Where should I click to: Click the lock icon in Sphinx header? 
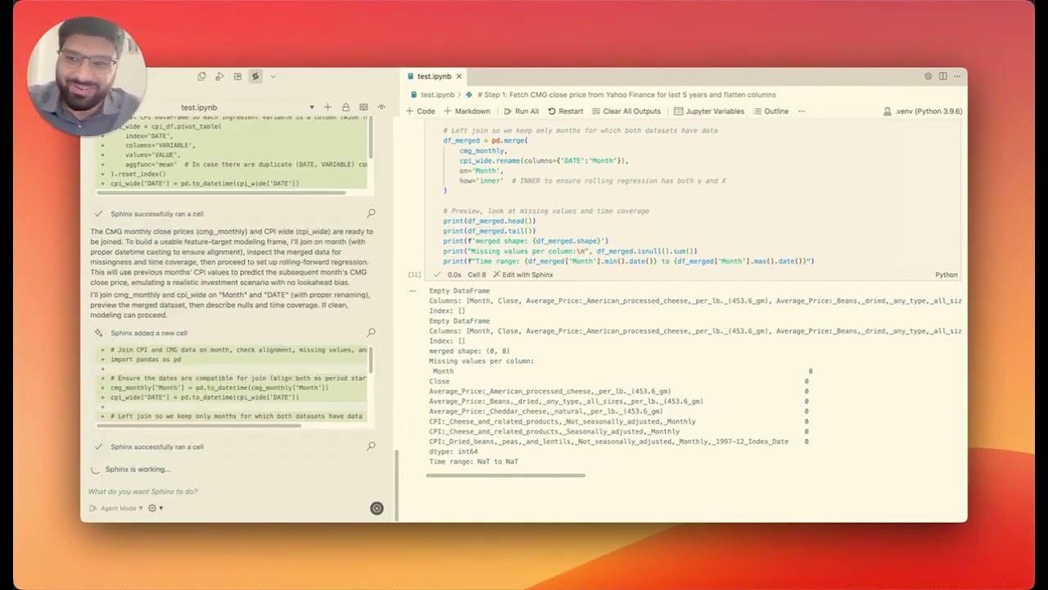click(346, 107)
